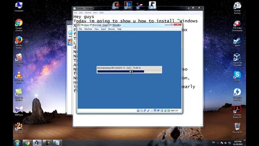The width and height of the screenshot is (259, 146).
Task: Click the USB devices indicator in VirtualBox status bar
Action: click(148, 110)
